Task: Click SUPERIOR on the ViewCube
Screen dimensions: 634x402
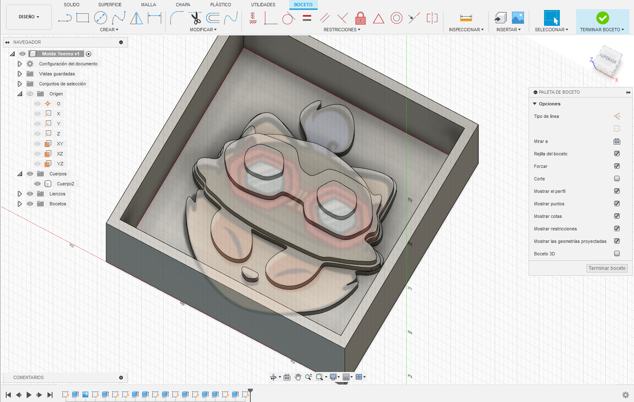Action: pyautogui.click(x=607, y=57)
